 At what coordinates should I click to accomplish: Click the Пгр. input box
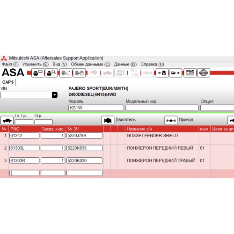[44, 122]
